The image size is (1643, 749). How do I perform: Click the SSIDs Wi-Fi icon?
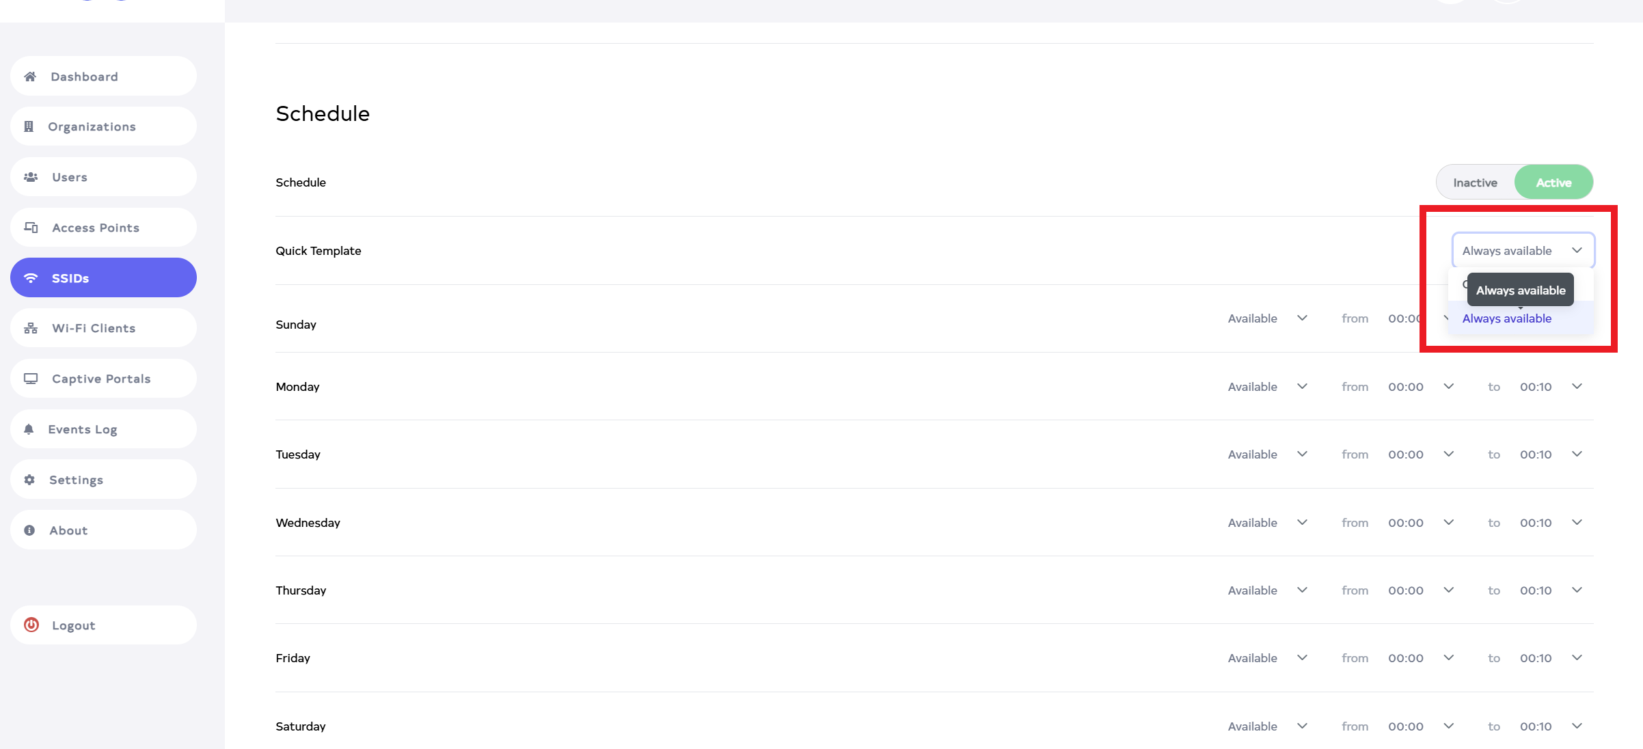pyautogui.click(x=31, y=278)
